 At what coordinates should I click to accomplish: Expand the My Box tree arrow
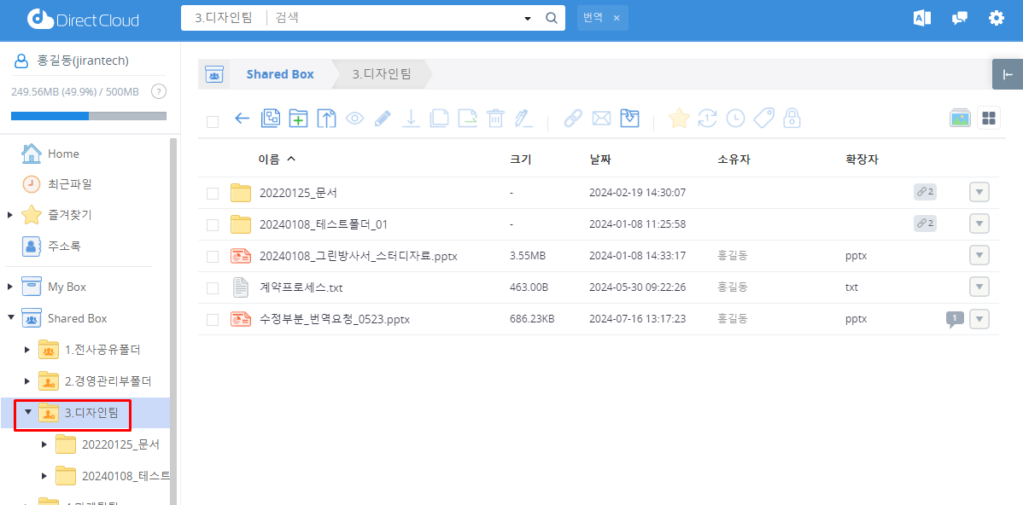click(x=10, y=287)
